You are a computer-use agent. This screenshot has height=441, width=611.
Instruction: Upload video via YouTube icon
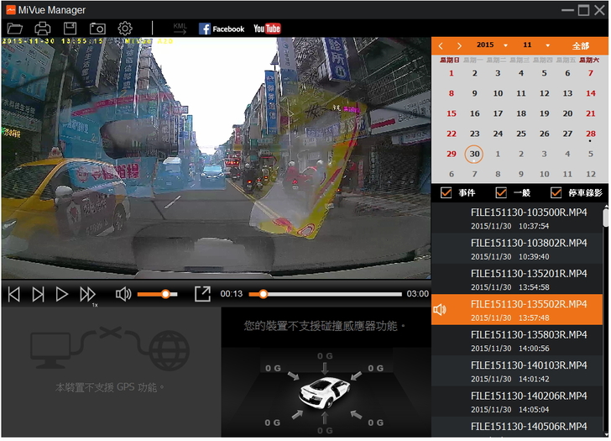coord(267,29)
